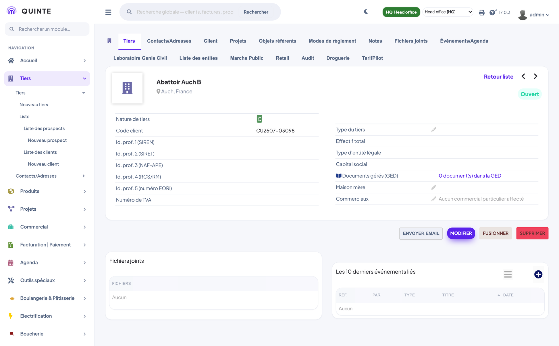Image resolution: width=559 pixels, height=346 pixels.
Task: Click the Rechercher button
Action: click(x=256, y=12)
